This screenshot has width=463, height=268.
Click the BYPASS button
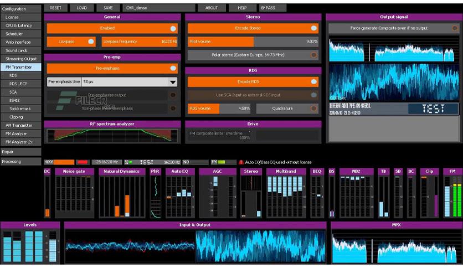click(273, 8)
